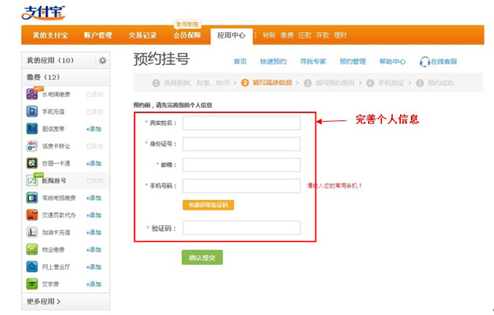Open the 我的支付宝 tab
The image size is (494, 315).
50,35
